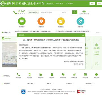Click the circular arrow in 企业服务 card
The image size is (102, 102).
[97, 64]
